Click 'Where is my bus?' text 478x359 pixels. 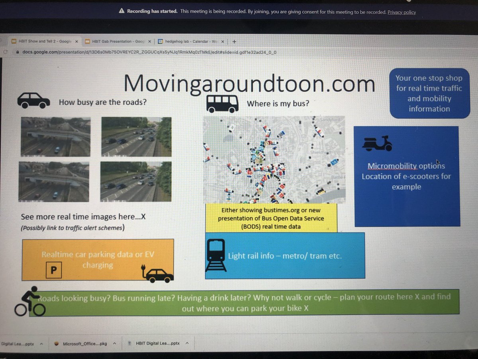click(278, 104)
